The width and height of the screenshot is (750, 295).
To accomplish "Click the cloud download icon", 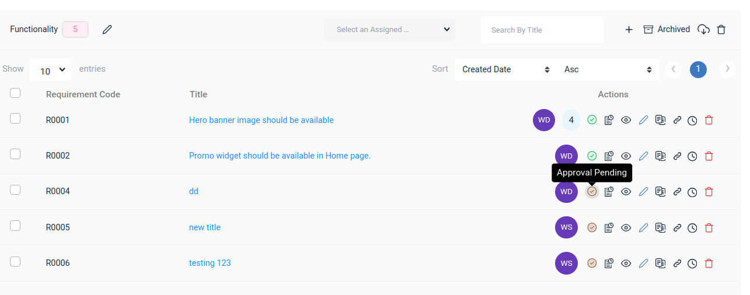I will tap(704, 30).
